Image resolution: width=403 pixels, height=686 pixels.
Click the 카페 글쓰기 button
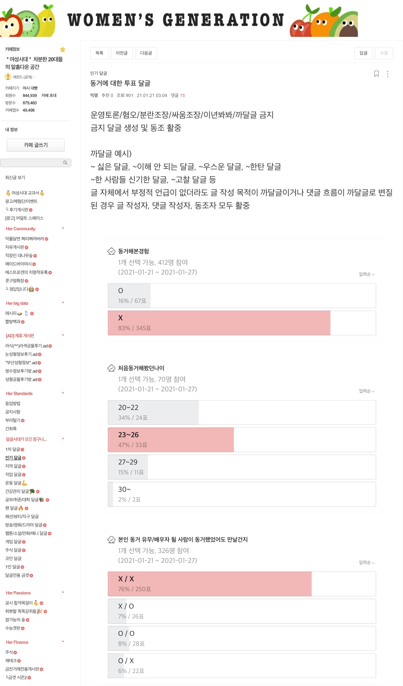coord(35,145)
